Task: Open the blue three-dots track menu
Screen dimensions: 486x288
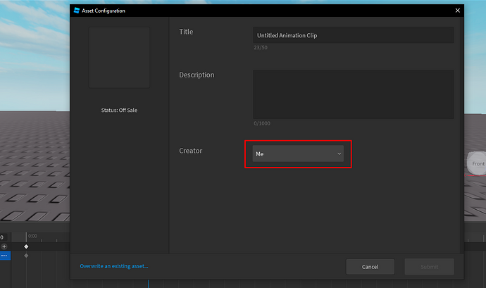Action: [x=4, y=256]
